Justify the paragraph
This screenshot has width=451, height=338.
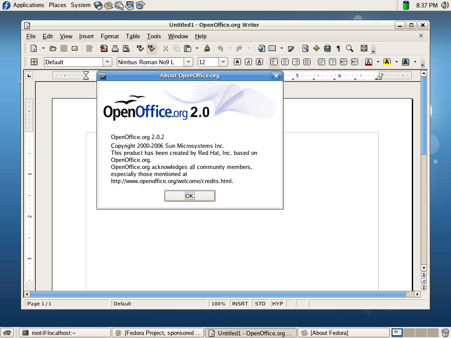tap(307, 62)
